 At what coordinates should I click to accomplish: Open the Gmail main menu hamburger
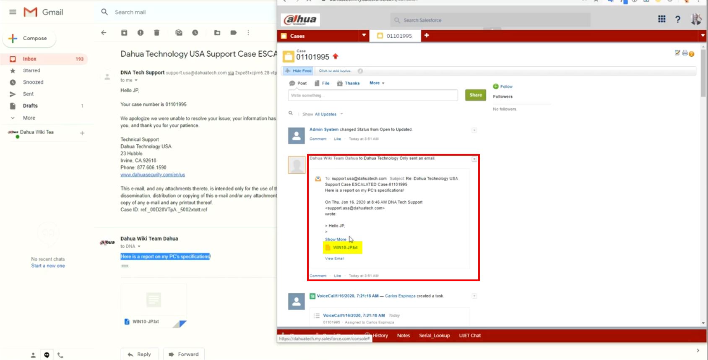pos(13,12)
